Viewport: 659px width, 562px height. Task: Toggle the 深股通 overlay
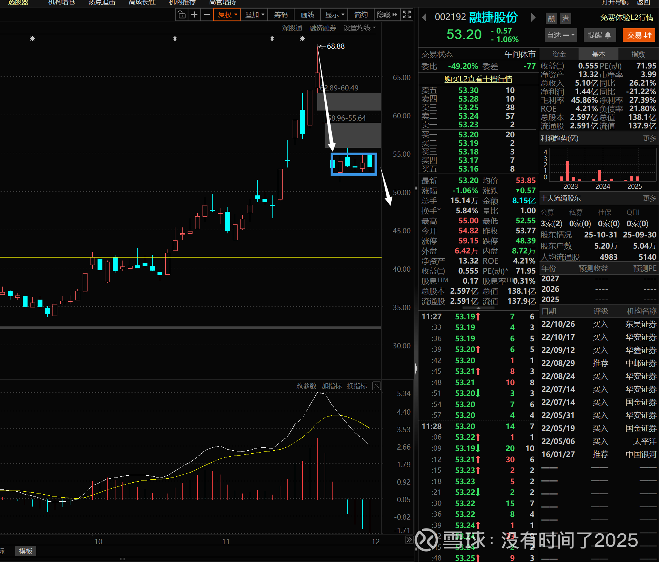(x=292, y=28)
